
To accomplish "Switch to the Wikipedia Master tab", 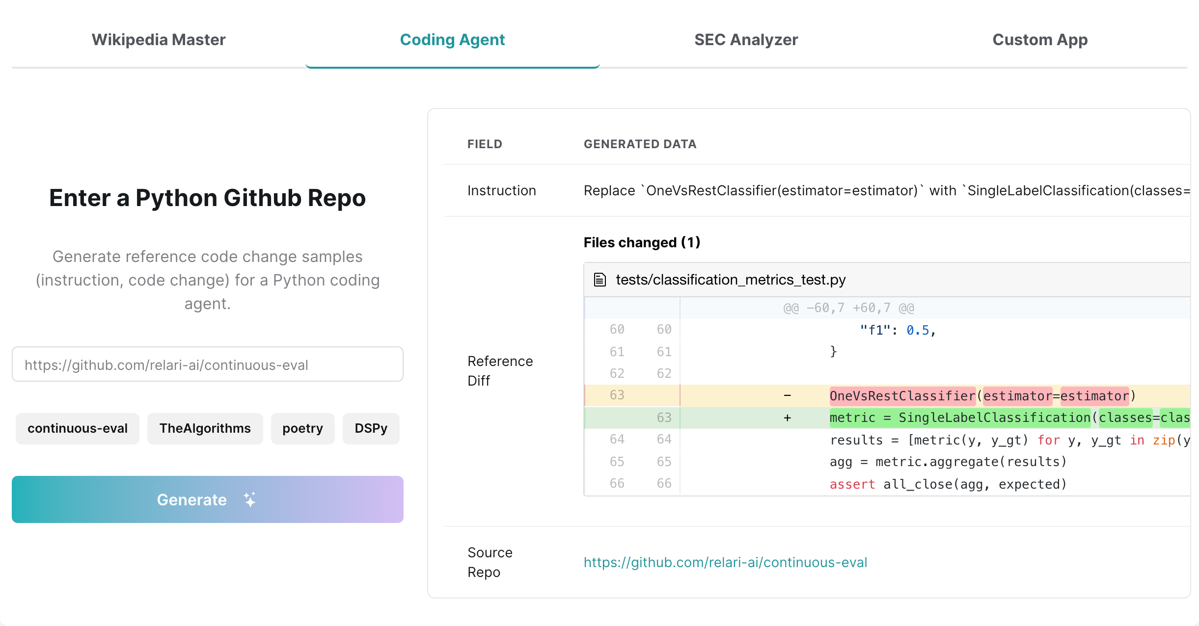I will pyautogui.click(x=158, y=40).
